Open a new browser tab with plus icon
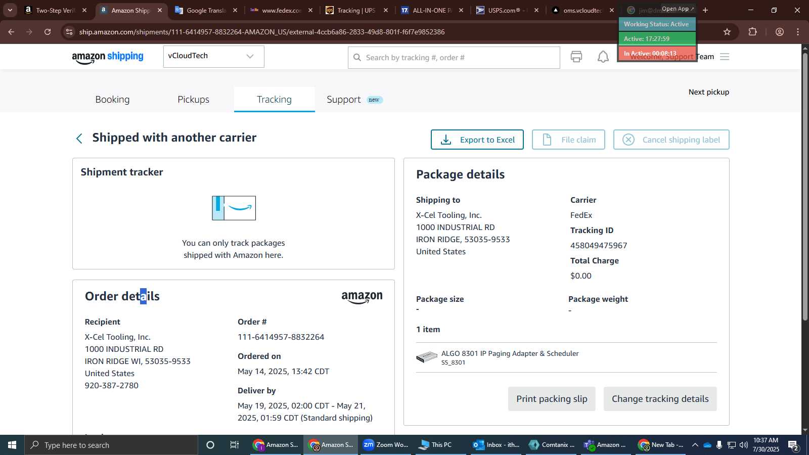The width and height of the screenshot is (809, 455). pyautogui.click(x=705, y=10)
